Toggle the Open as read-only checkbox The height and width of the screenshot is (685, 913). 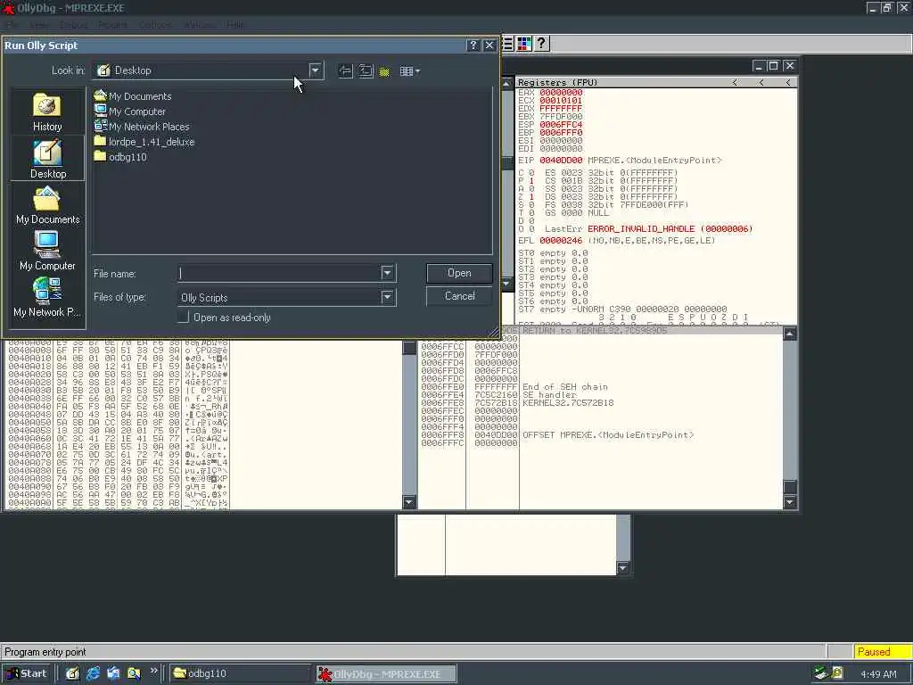tap(184, 317)
